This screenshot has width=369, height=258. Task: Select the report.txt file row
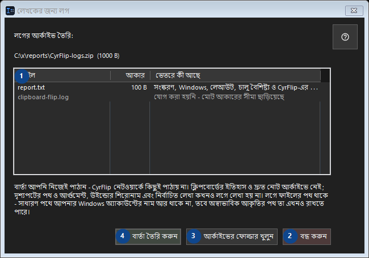tap(167, 87)
